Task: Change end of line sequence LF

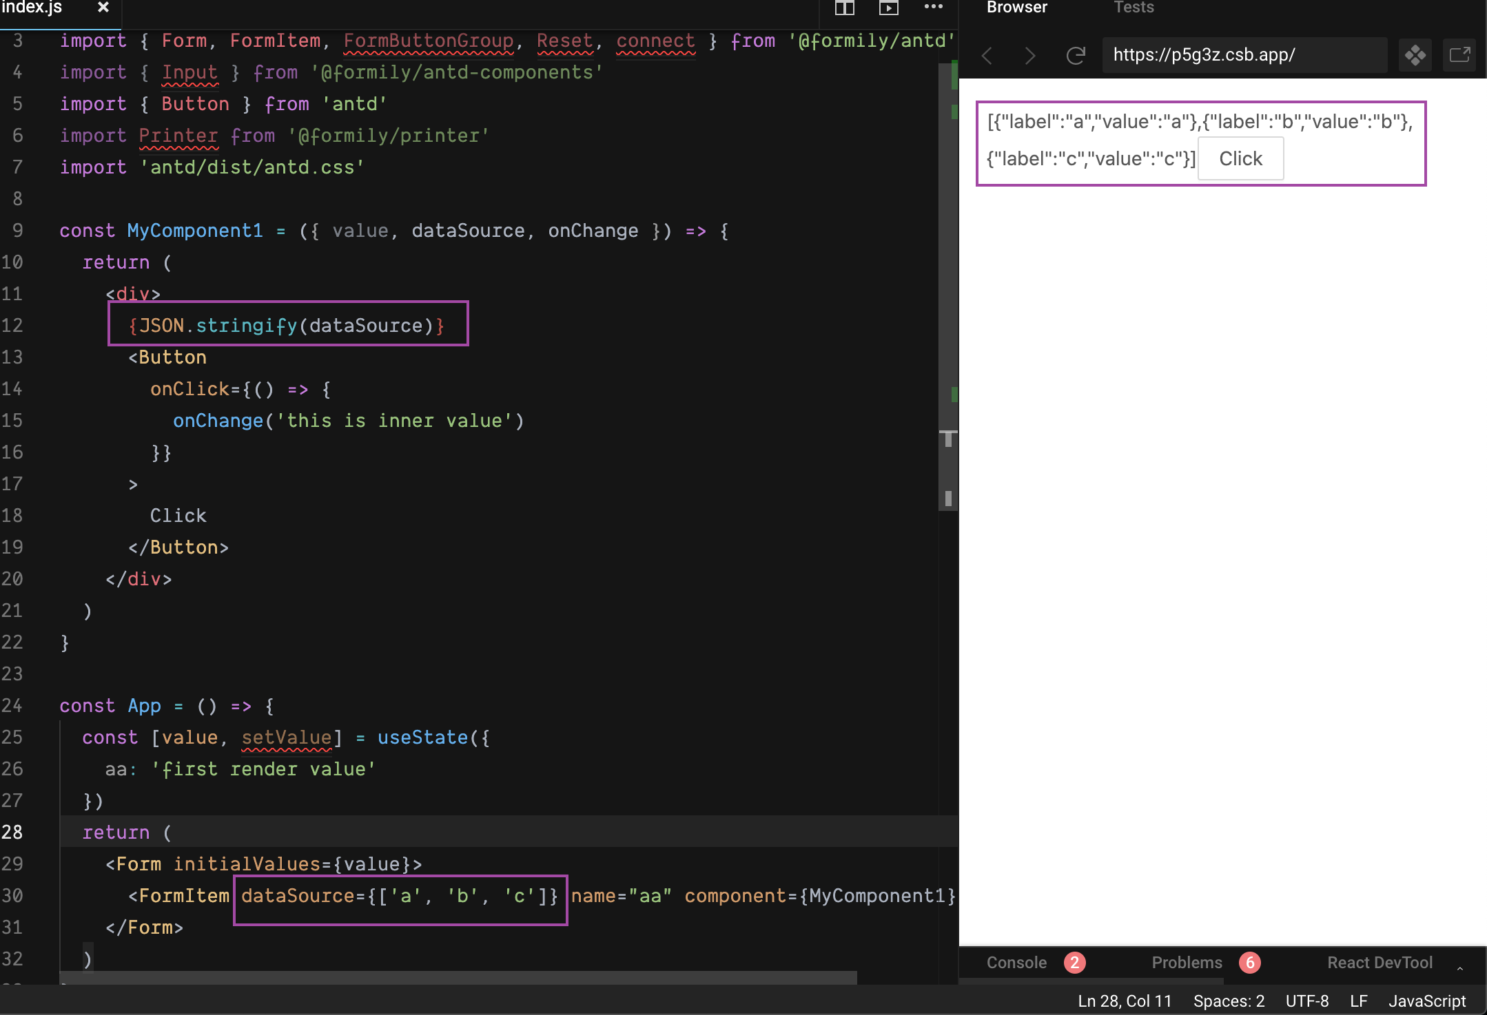Action: tap(1358, 1001)
